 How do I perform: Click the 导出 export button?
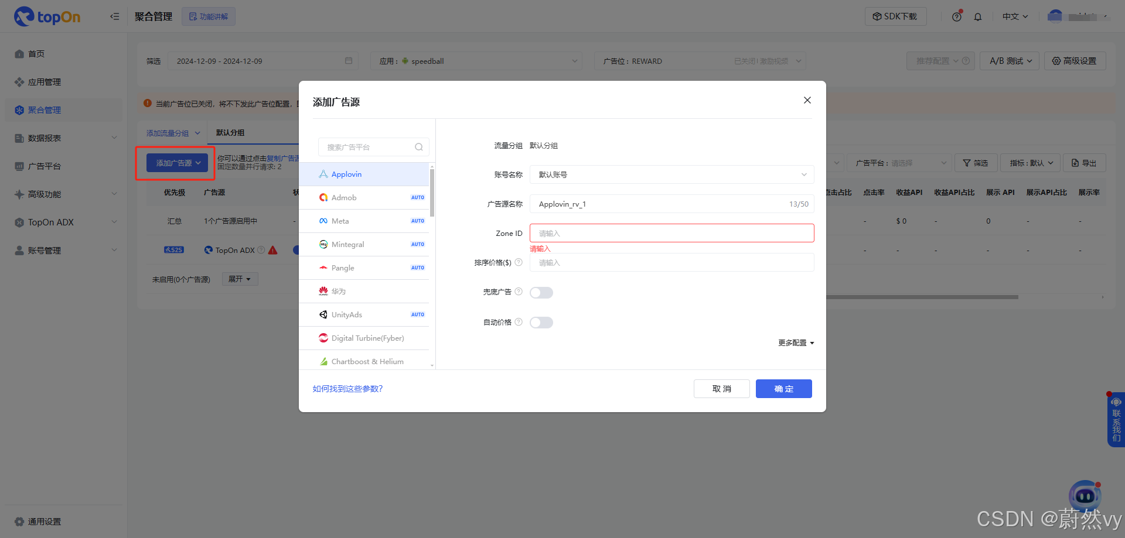click(1085, 163)
